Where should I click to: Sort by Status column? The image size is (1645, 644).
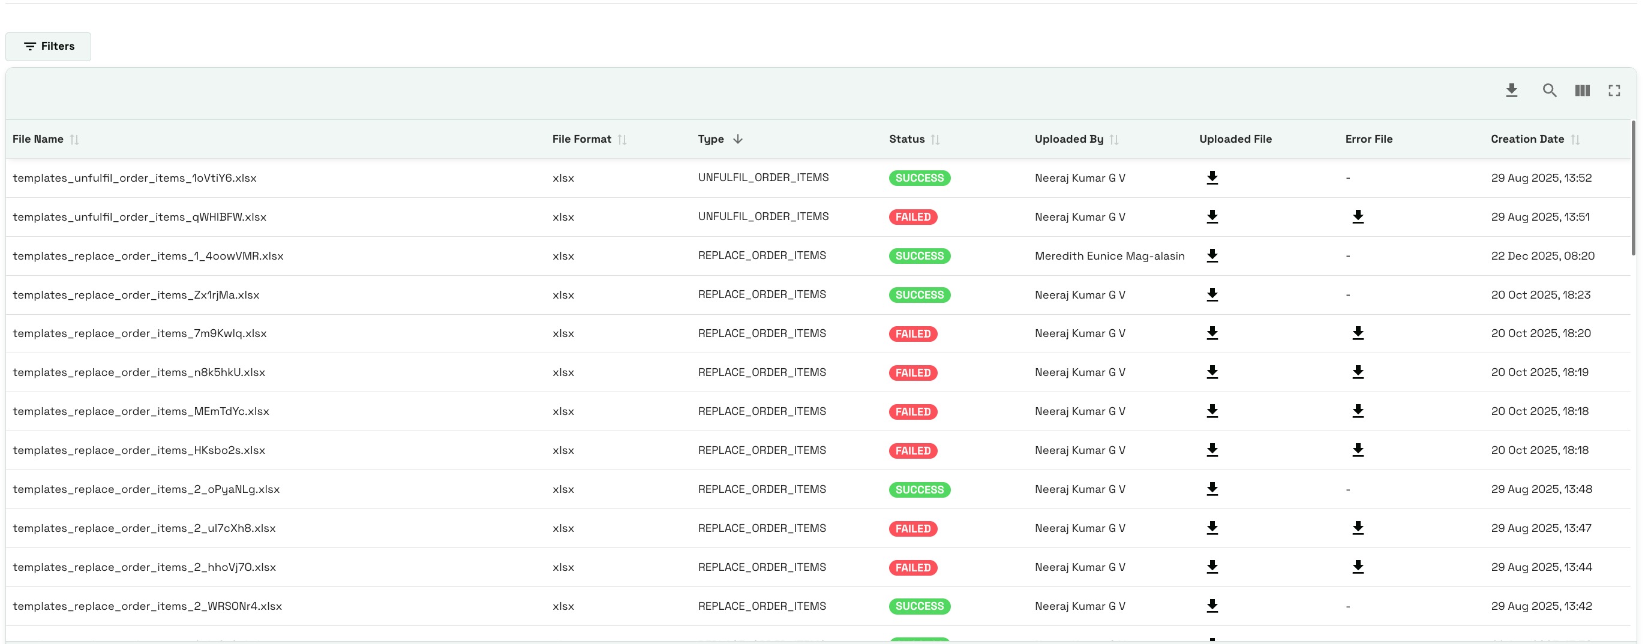click(x=935, y=139)
